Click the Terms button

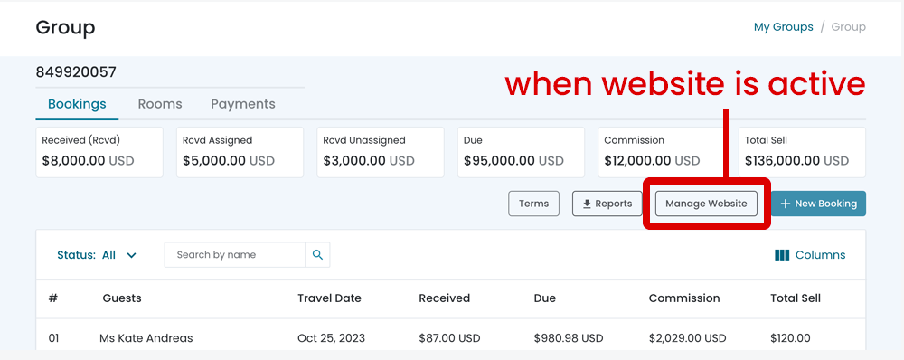click(x=534, y=204)
